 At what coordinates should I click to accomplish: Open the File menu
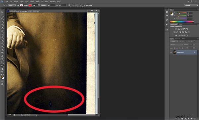coord(7,2)
